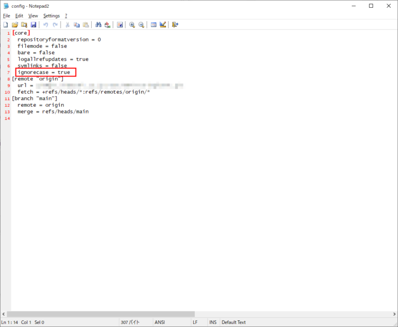Click the Open file folder icon

coord(15,25)
